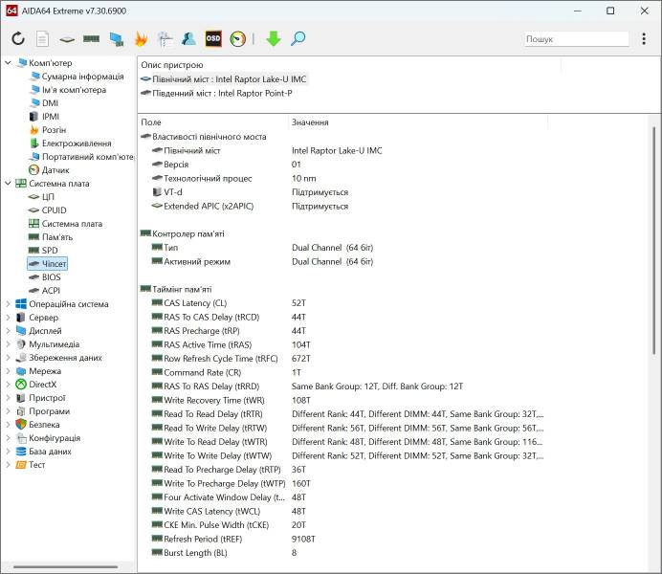Click the details pane vertical scrollbar
This screenshot has width=662, height=574.
654,240
